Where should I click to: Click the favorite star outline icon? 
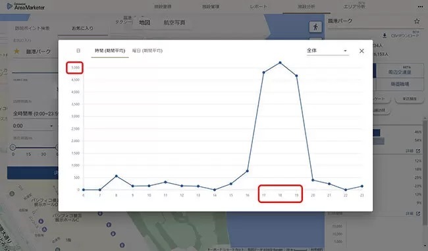click(x=417, y=21)
